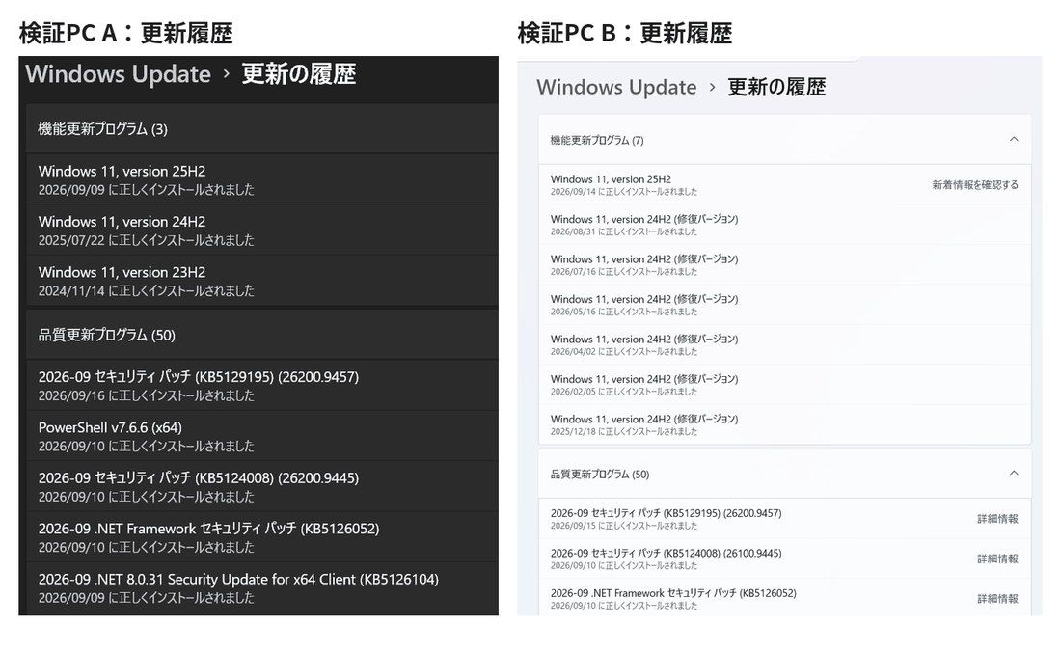
Task: Select KB5129195 (26200.9457) title on PC B
Action: 666,513
